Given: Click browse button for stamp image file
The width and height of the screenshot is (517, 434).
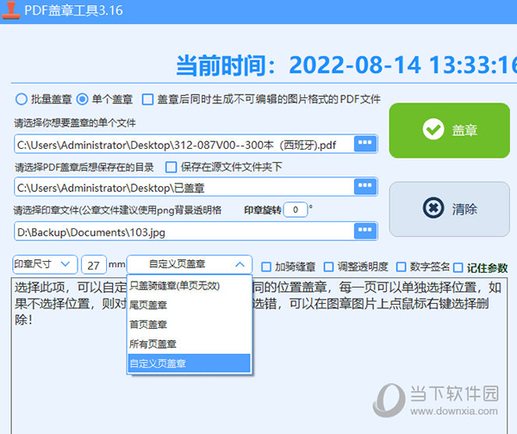Looking at the screenshot, I should [x=365, y=231].
